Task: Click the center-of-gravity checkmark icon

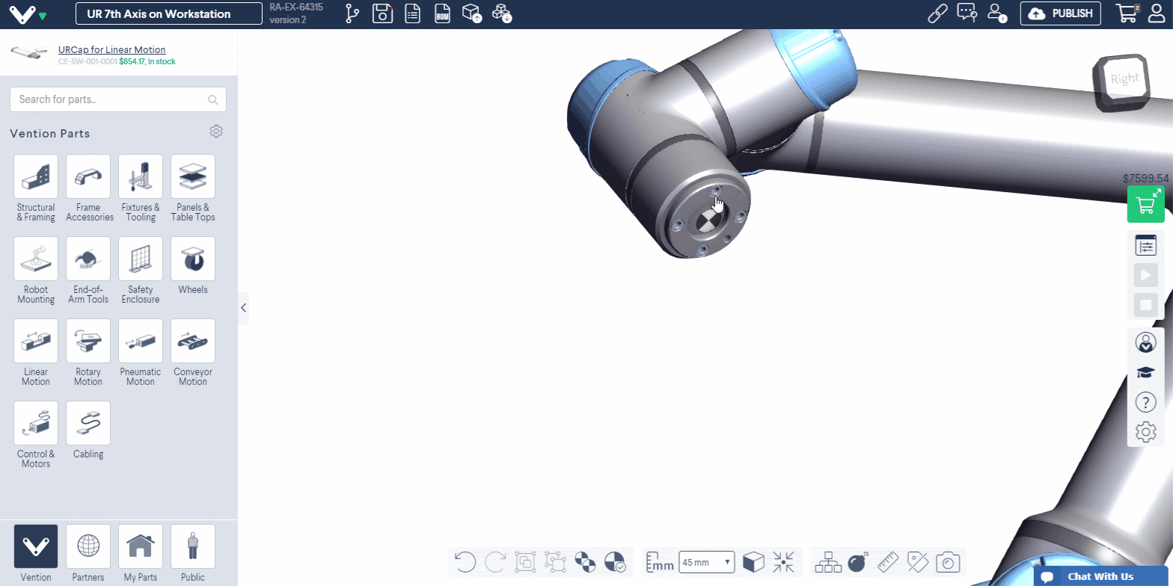Action: (x=614, y=562)
